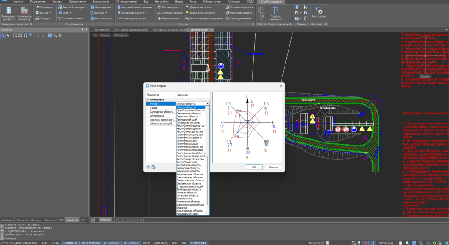Image resolution: width=449 pixels, height=245 pixels.
Task: Open Настройки in the ribbon
Action: pos(319,12)
